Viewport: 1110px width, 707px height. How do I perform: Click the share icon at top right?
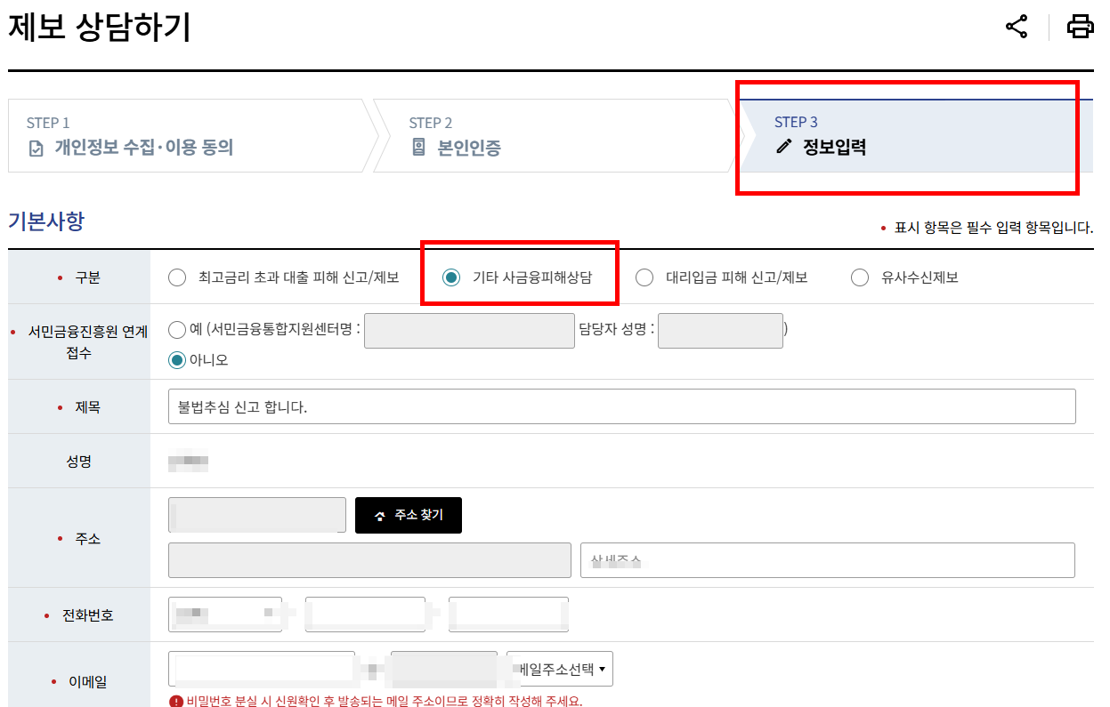tap(1015, 27)
